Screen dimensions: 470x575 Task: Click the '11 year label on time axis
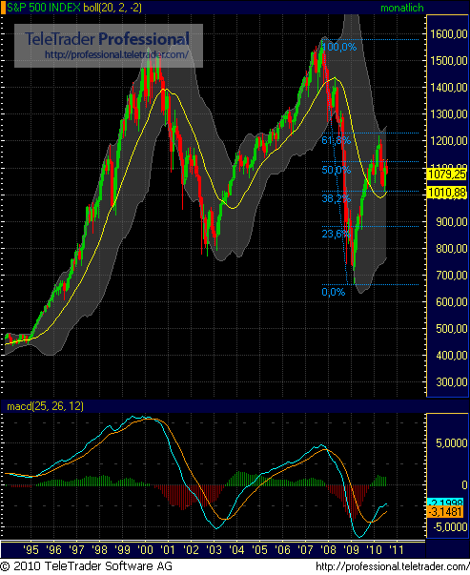coord(396,549)
